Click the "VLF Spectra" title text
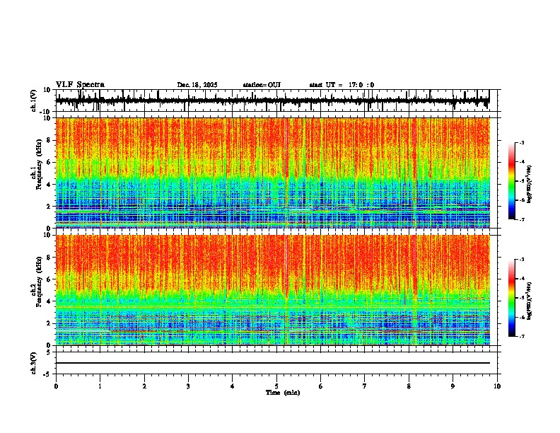560x433 pixels. point(80,85)
